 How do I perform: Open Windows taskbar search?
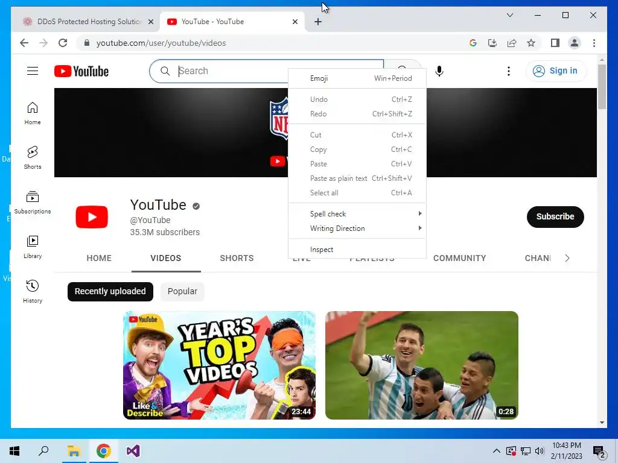click(x=43, y=451)
